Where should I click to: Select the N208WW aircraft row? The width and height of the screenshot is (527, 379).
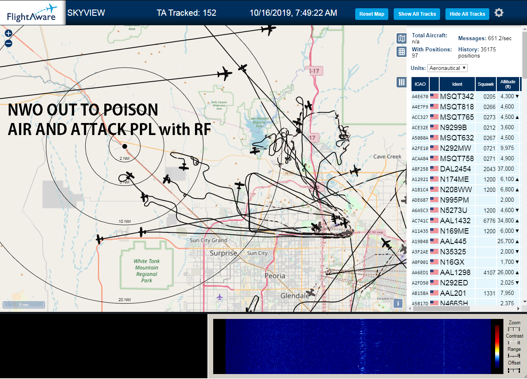pyautogui.click(x=465, y=189)
